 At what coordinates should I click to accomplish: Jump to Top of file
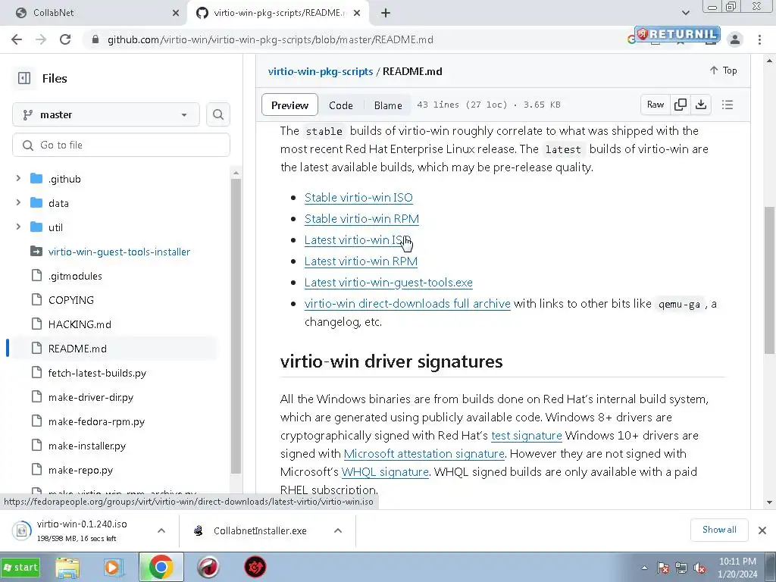[723, 70]
